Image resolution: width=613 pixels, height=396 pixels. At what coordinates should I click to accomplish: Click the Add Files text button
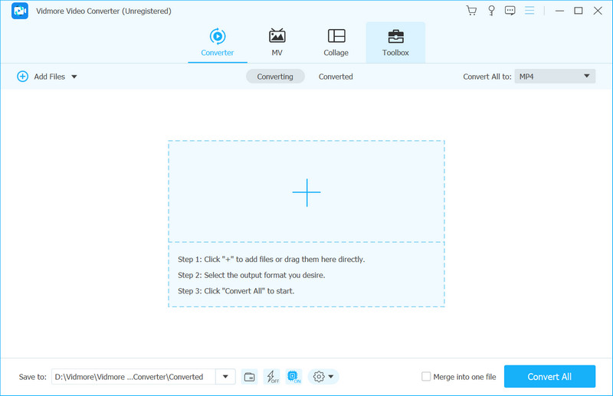[x=50, y=77]
